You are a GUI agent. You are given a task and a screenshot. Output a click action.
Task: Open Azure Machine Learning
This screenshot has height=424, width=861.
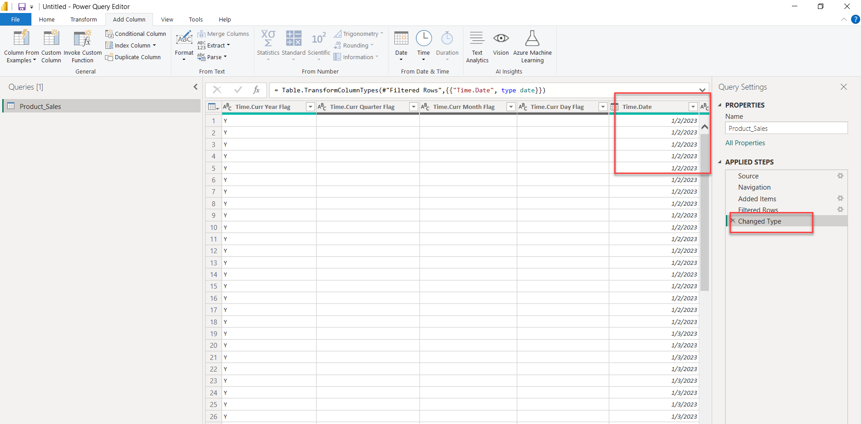click(x=532, y=47)
